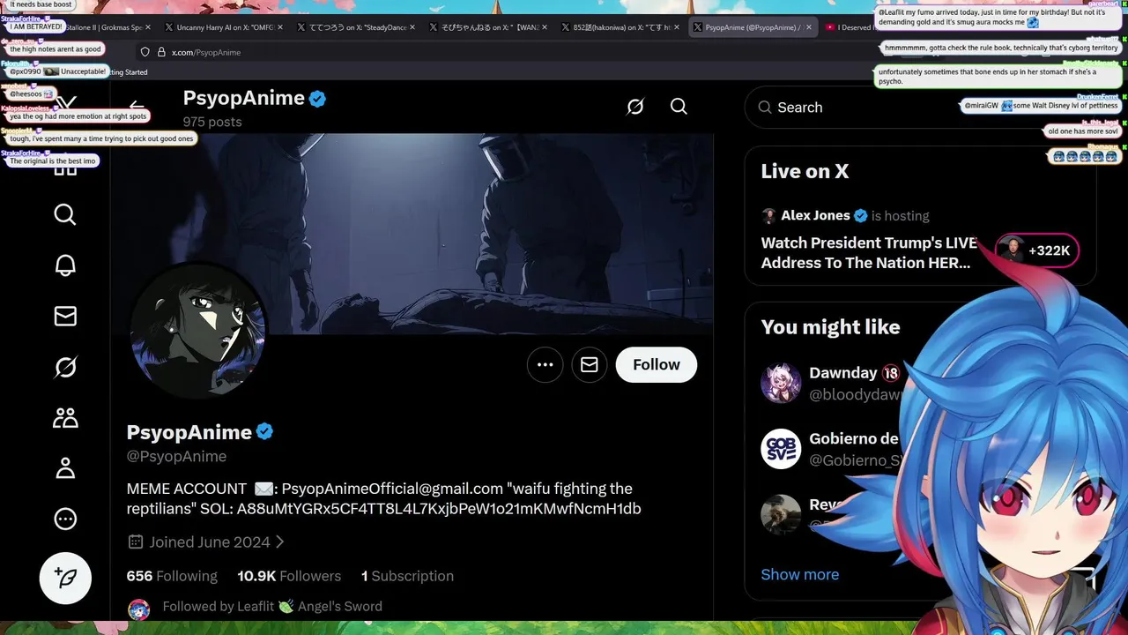
Task: Open Gobierno de suggested account
Action: click(x=854, y=438)
